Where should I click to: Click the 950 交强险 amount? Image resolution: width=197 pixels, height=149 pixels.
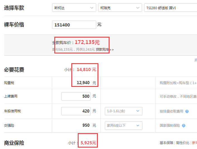tap(86, 125)
